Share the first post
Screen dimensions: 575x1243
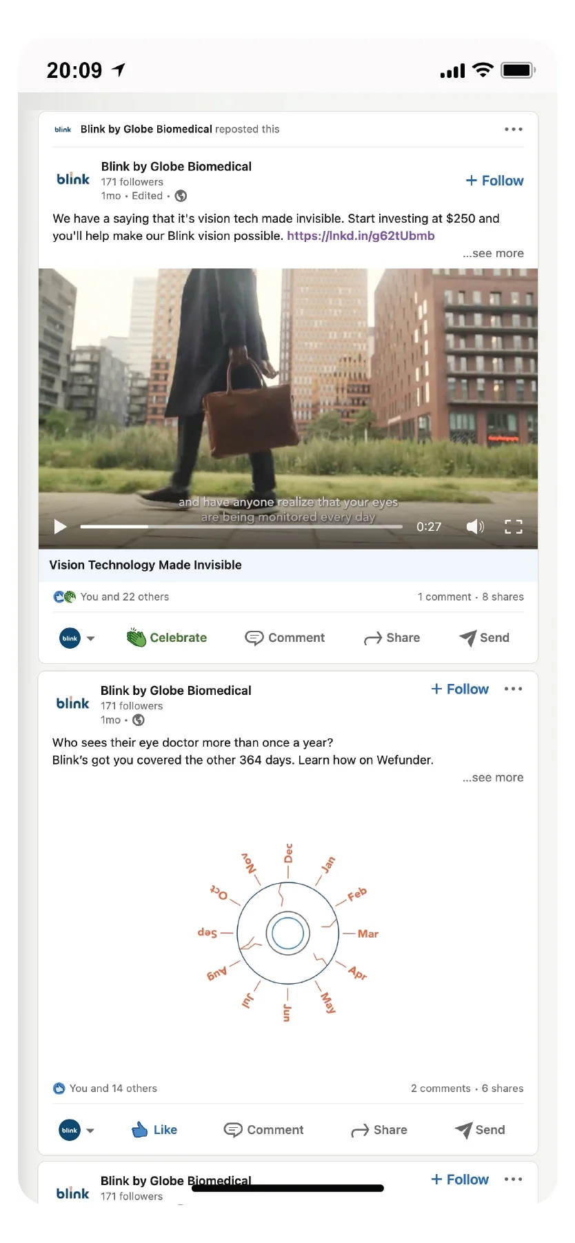[x=392, y=638]
